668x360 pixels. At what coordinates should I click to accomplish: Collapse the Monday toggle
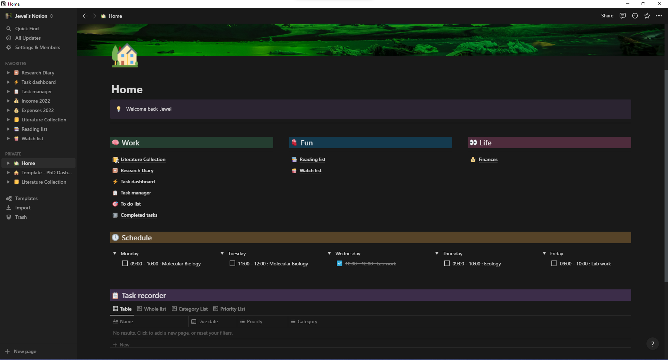(x=115, y=254)
